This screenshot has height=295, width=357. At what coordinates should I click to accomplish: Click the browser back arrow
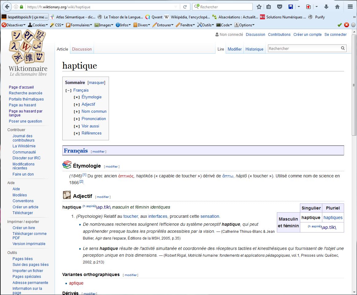coord(7,7)
